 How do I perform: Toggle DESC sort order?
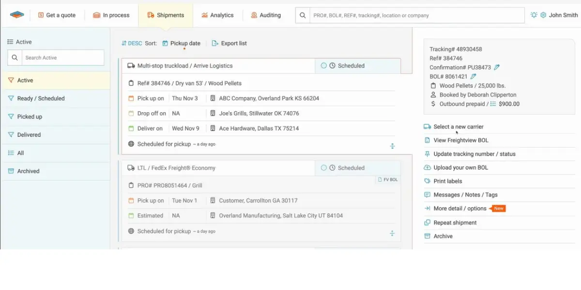tap(132, 43)
